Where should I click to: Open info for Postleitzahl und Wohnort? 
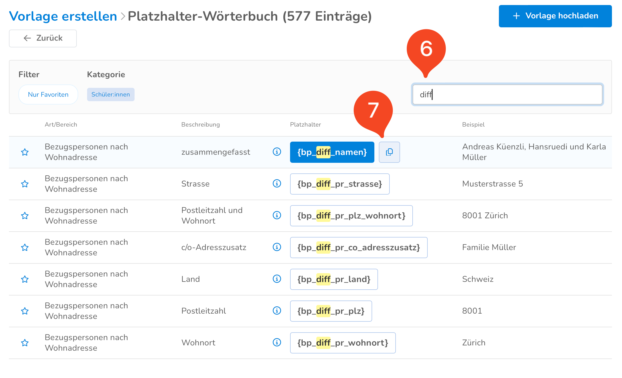[277, 215]
